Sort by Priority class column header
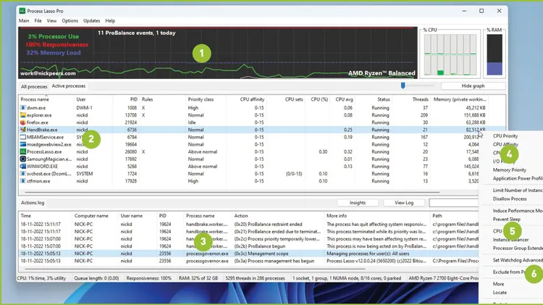Image resolution: width=543 pixels, height=305 pixels. 201,99
